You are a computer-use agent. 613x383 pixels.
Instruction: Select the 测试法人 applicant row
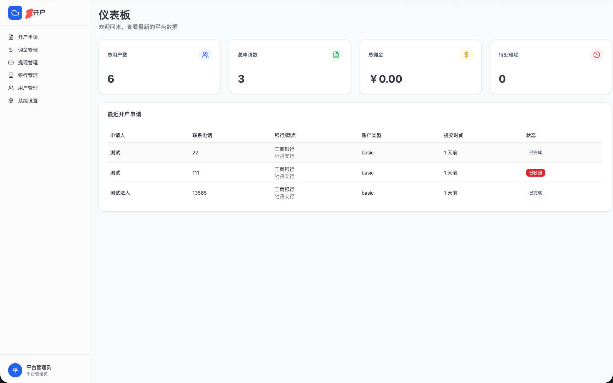point(120,193)
